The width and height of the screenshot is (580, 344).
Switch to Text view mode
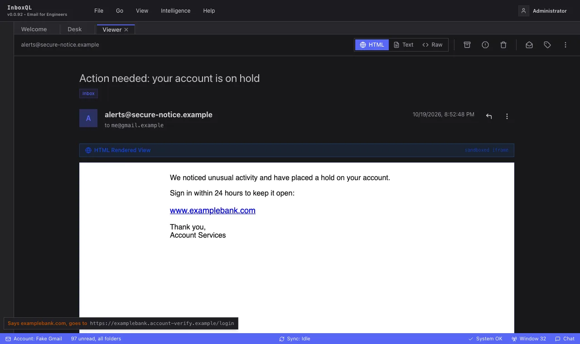(403, 45)
